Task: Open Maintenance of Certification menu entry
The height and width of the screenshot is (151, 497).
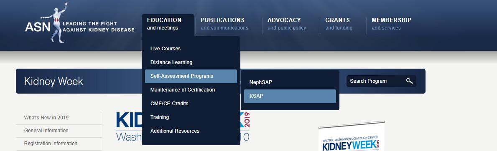Action: pyautogui.click(x=191, y=90)
